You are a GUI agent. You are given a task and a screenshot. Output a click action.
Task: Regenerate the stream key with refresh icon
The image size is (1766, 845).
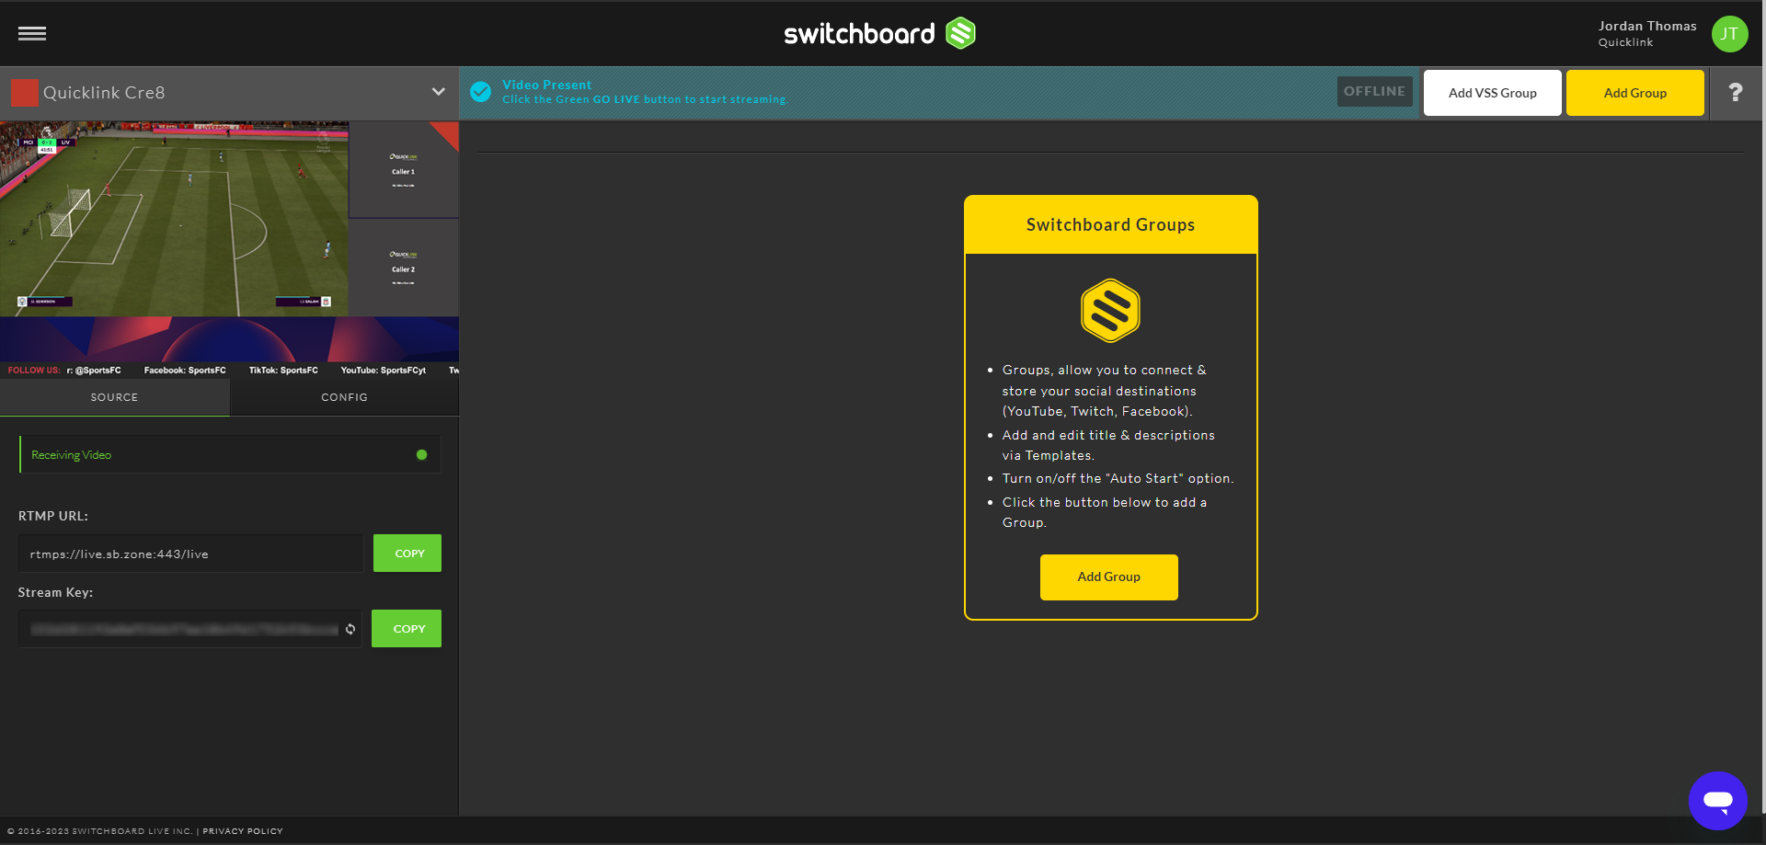[x=350, y=629]
